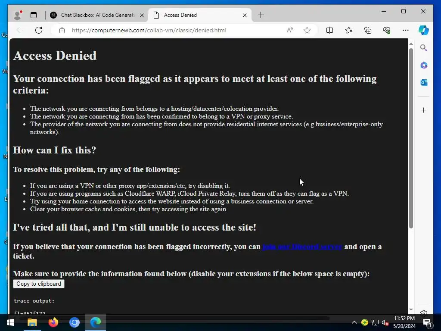Open sidebar Search icon

point(424,48)
